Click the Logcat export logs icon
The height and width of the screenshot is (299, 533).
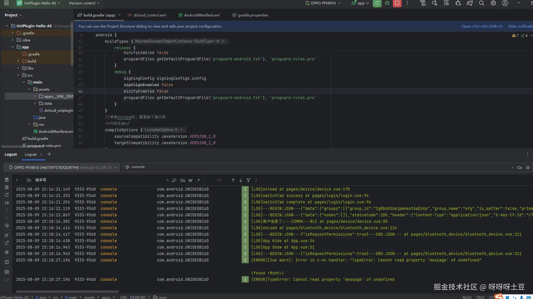(7, 243)
